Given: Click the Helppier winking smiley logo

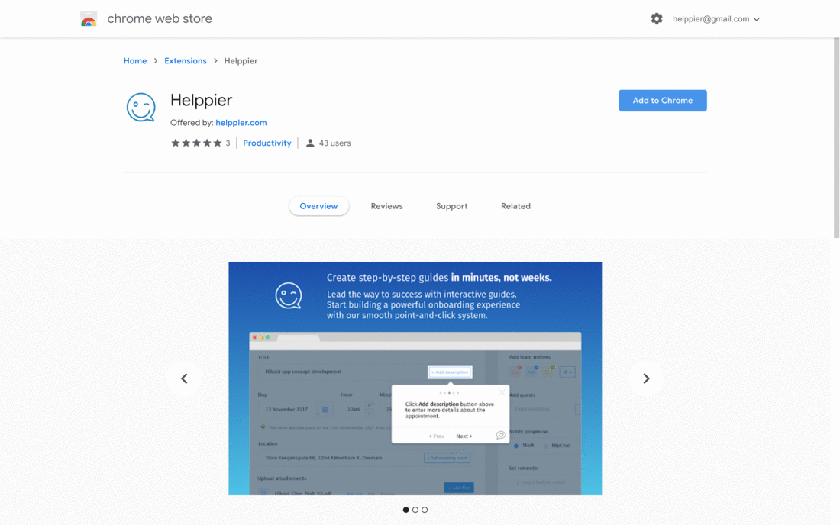Looking at the screenshot, I should (141, 108).
